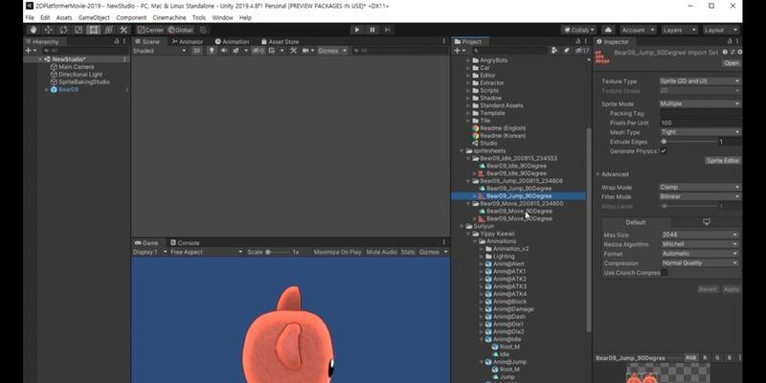The width and height of the screenshot is (766, 383).
Task: Open Scene view Gizmos dropdown
Action: pyautogui.click(x=332, y=51)
